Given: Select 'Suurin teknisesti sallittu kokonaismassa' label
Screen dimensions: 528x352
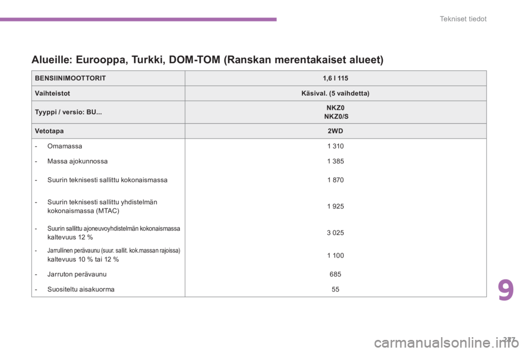Looking at the screenshot, I should (107, 180).
